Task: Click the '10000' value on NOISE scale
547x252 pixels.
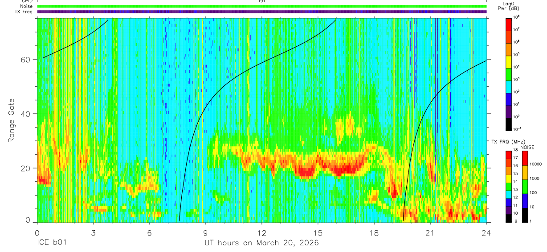Action: click(x=536, y=164)
